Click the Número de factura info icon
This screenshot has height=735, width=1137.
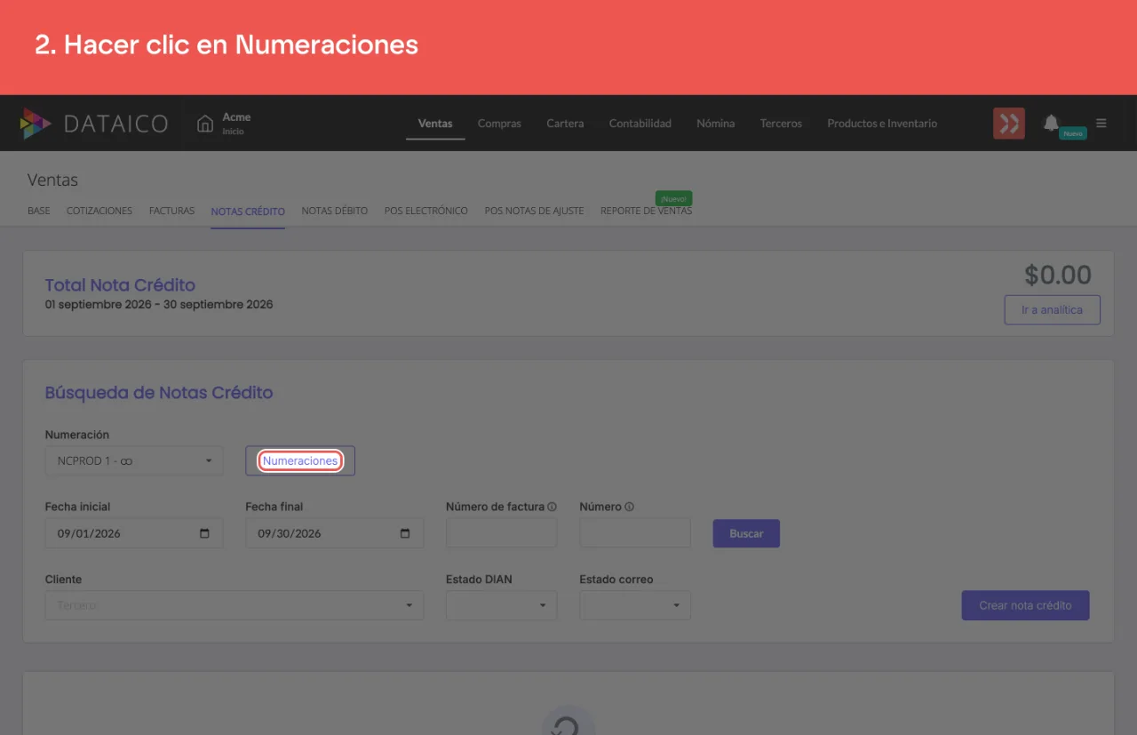coord(552,507)
